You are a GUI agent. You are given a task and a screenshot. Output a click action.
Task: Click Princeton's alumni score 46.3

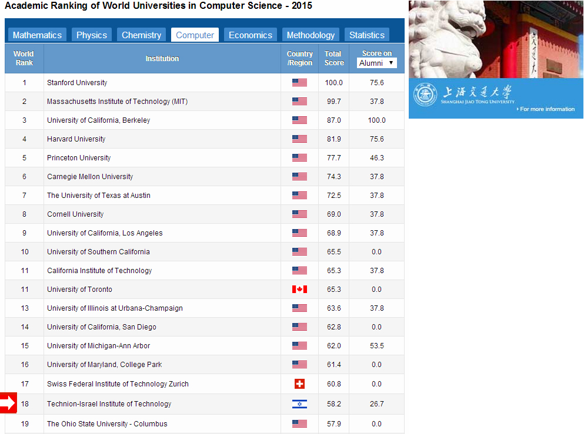[376, 157]
